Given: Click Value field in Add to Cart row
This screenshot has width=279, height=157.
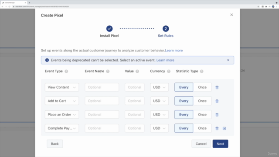Looking at the screenshot, I should 135,101.
